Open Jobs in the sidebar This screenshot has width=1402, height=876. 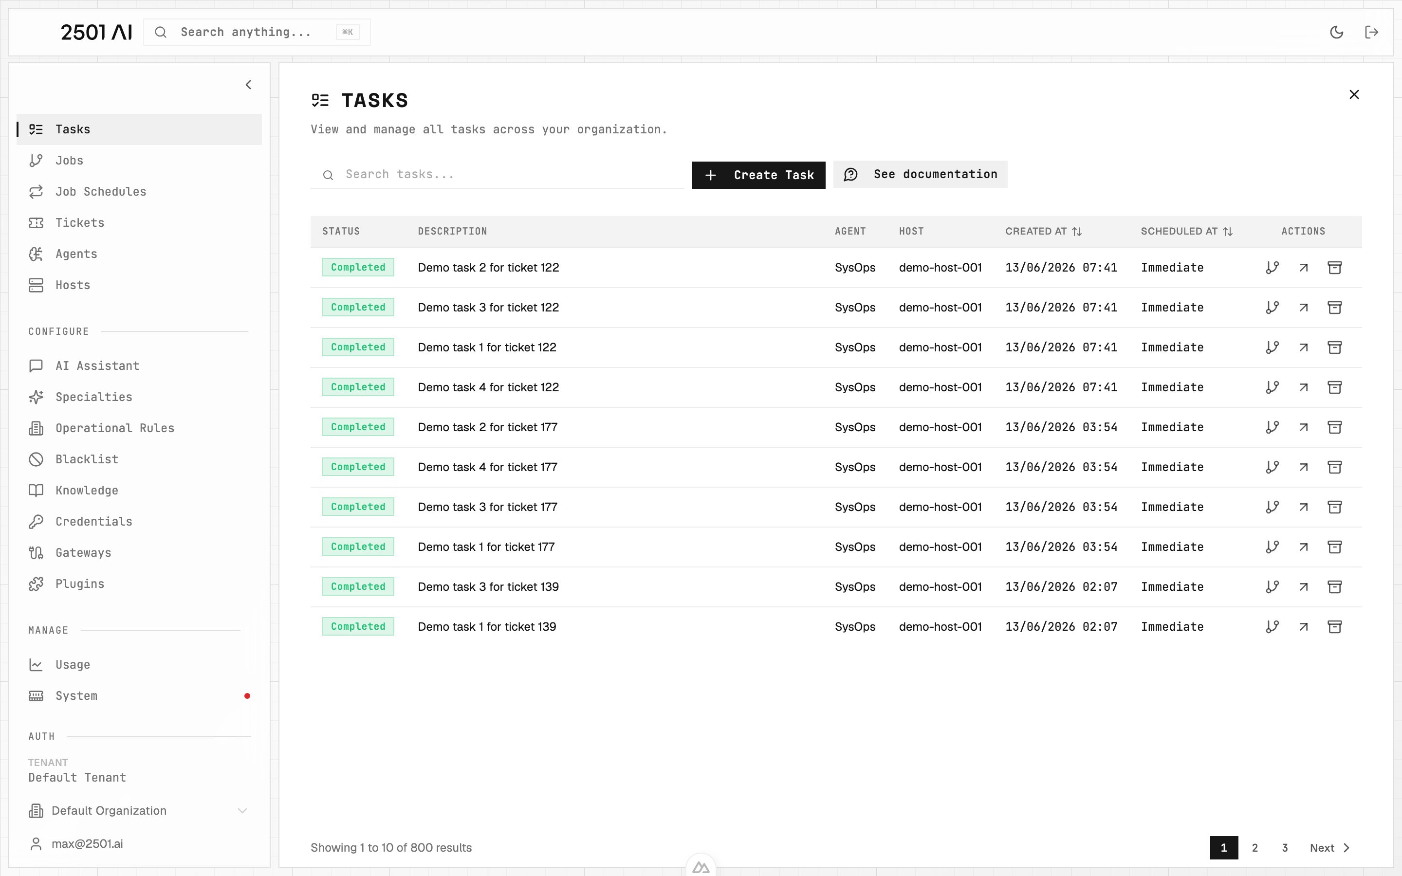(x=139, y=161)
